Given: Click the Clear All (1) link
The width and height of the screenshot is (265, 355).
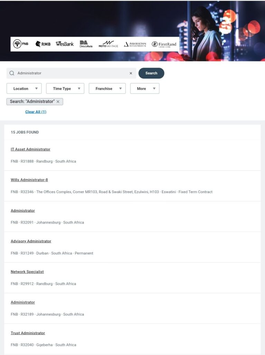Looking at the screenshot, I should tap(36, 112).
